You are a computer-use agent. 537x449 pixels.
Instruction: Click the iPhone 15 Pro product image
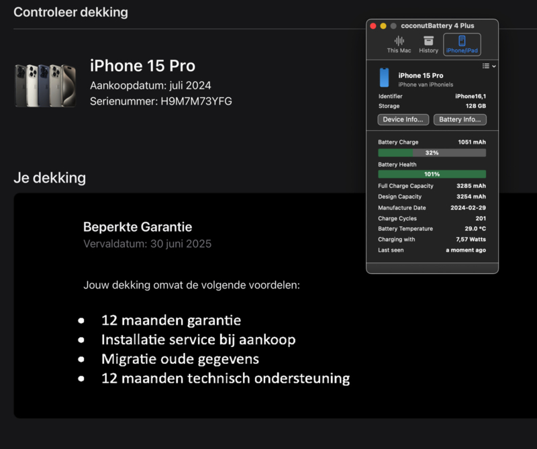point(45,85)
